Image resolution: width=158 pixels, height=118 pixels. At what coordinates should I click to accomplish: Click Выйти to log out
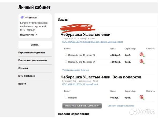22,84
